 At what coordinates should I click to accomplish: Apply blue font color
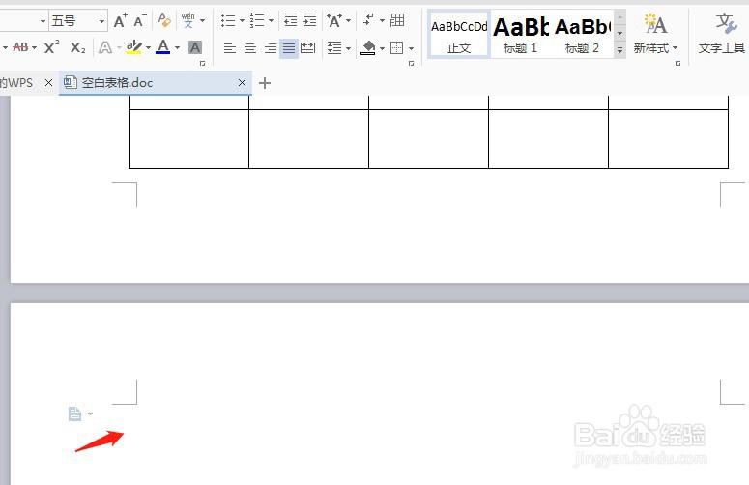(163, 47)
